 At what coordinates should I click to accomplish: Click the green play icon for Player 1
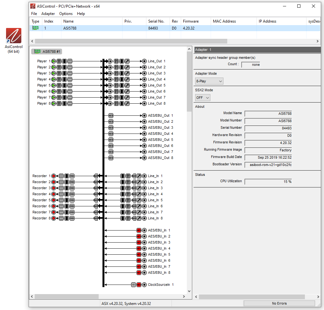click(54, 61)
